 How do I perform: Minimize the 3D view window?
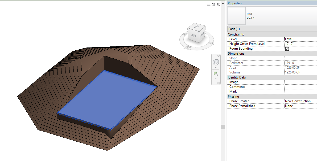[x=209, y=5]
